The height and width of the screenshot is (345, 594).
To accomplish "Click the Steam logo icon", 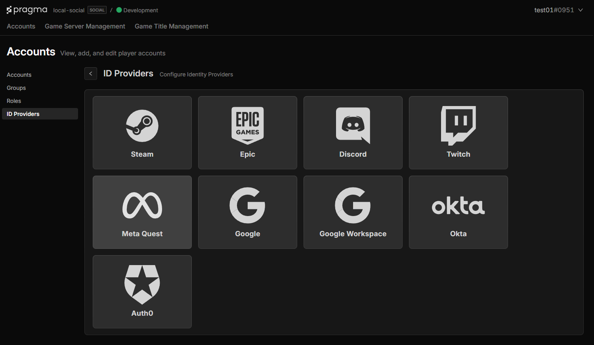I will click(x=142, y=126).
